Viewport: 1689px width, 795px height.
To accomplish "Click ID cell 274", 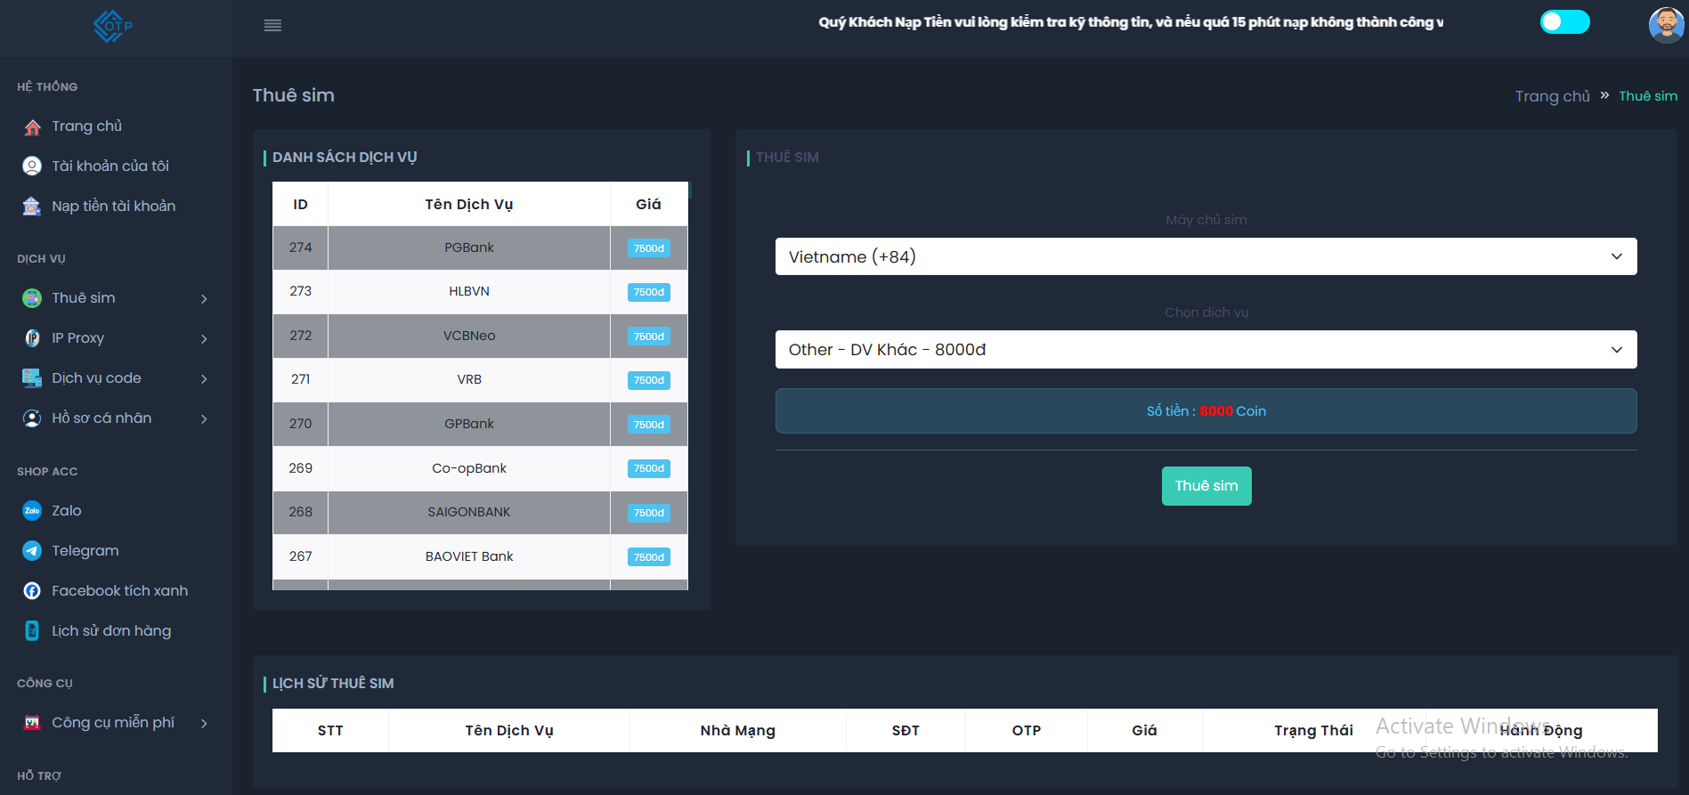I will click(301, 247).
